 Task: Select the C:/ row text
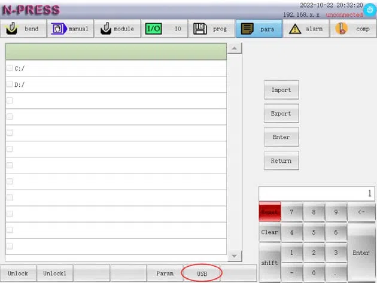point(20,69)
